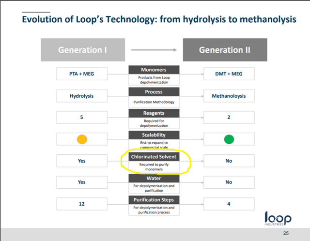This screenshot has width=310, height=241.
Task: Click the PTA + MEG box
Action: point(82,74)
